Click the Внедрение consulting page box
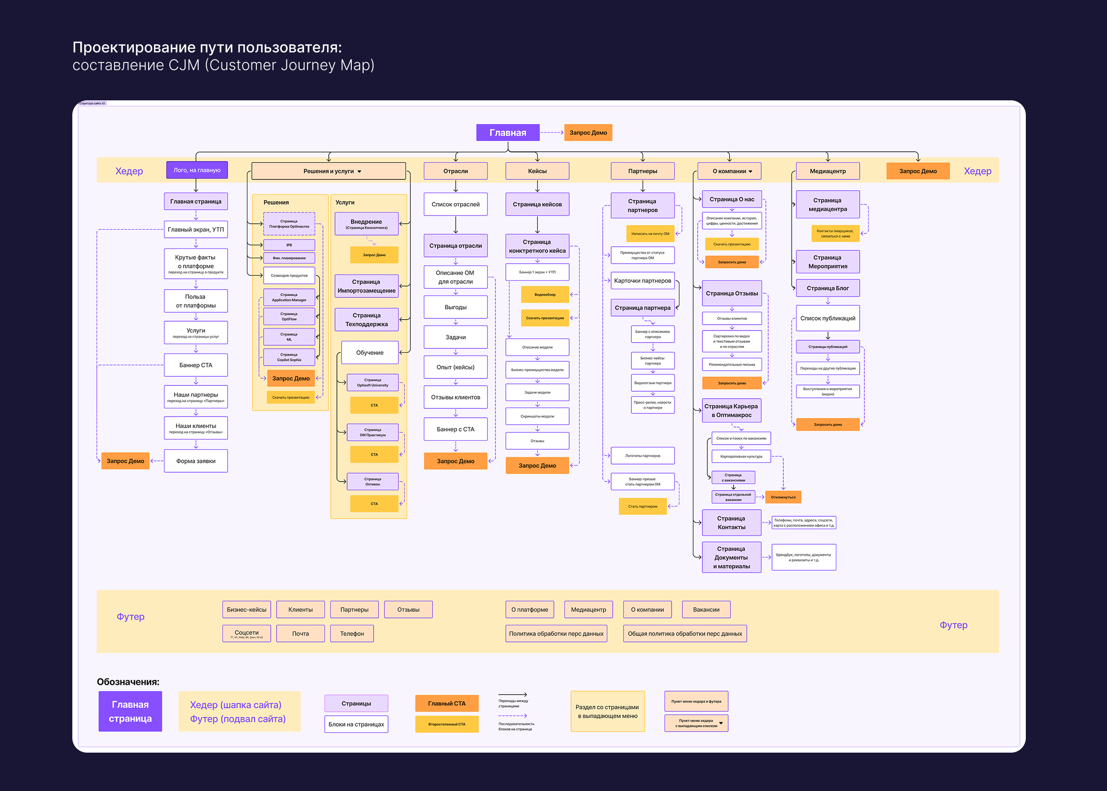 click(x=367, y=224)
